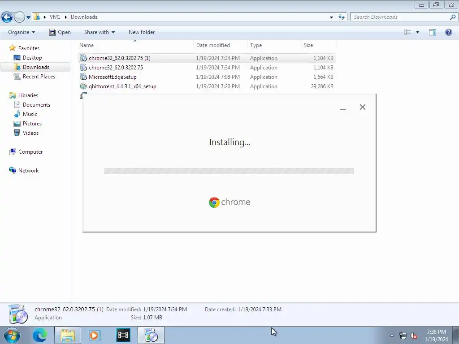This screenshot has width=459, height=344.
Task: Click the qbittorrent installer file icon
Action: click(83, 86)
